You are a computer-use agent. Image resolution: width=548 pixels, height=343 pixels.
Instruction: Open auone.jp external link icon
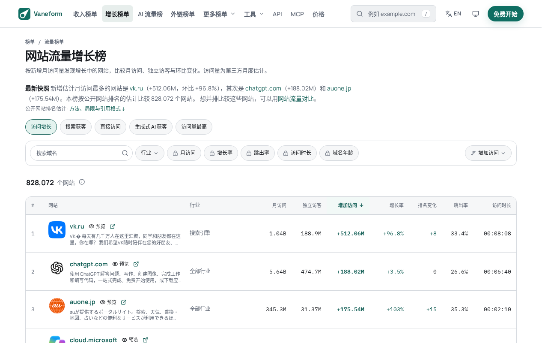(x=124, y=302)
